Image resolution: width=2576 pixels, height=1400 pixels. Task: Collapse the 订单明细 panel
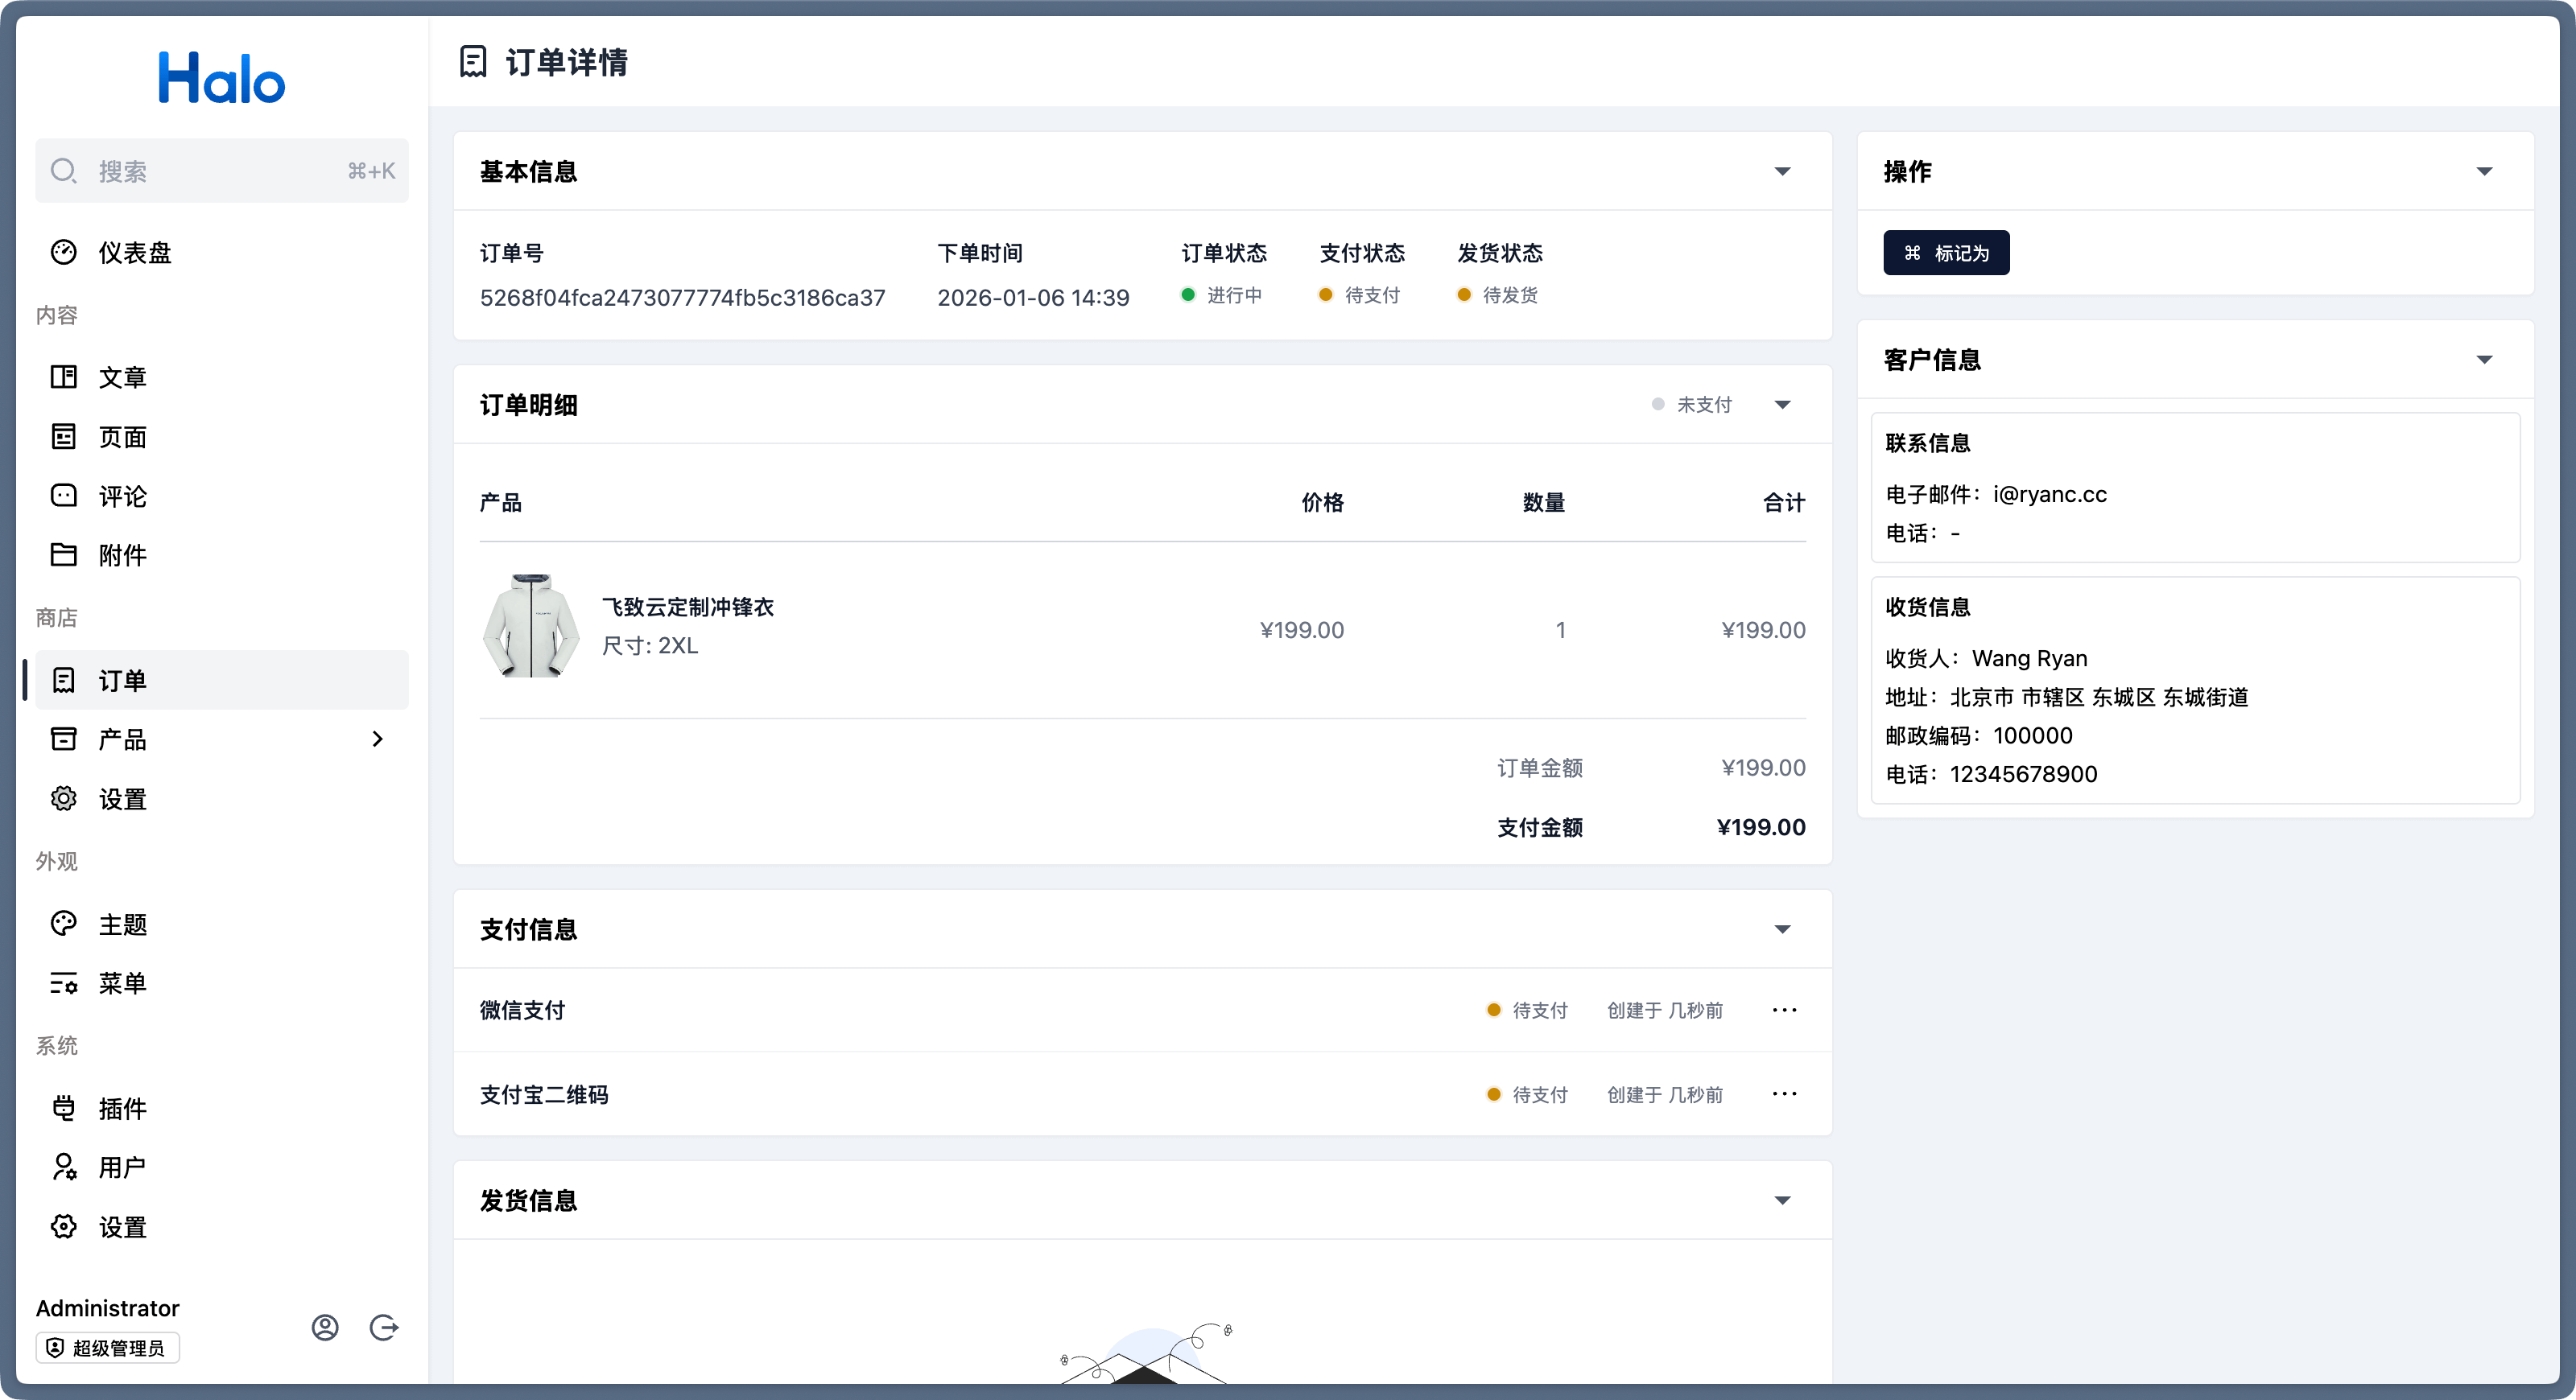pyautogui.click(x=1782, y=405)
